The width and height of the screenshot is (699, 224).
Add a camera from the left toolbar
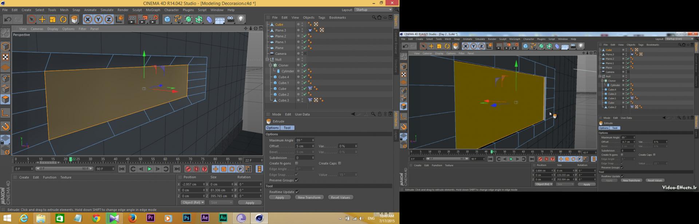tap(230, 19)
